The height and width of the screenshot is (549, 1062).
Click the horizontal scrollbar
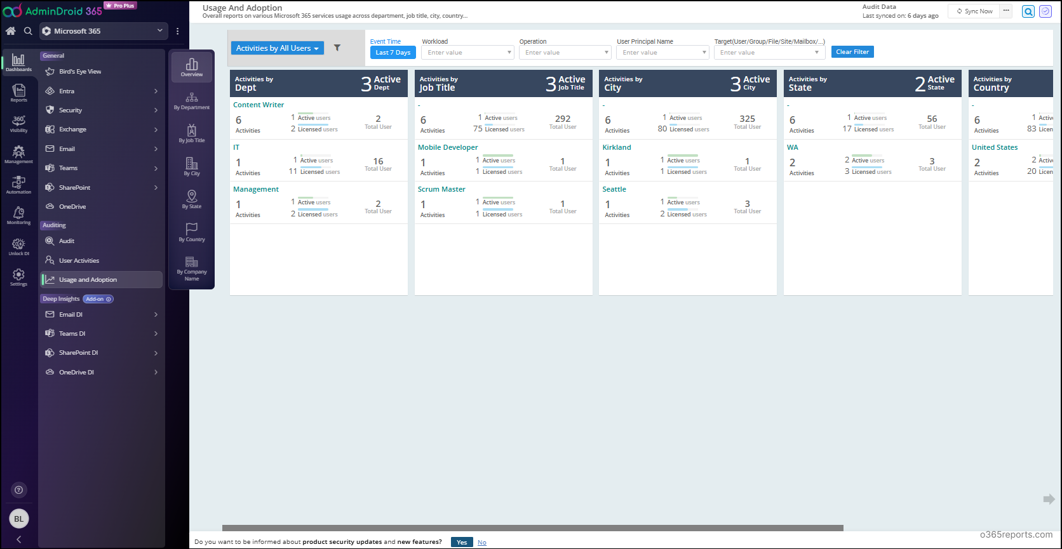click(533, 528)
